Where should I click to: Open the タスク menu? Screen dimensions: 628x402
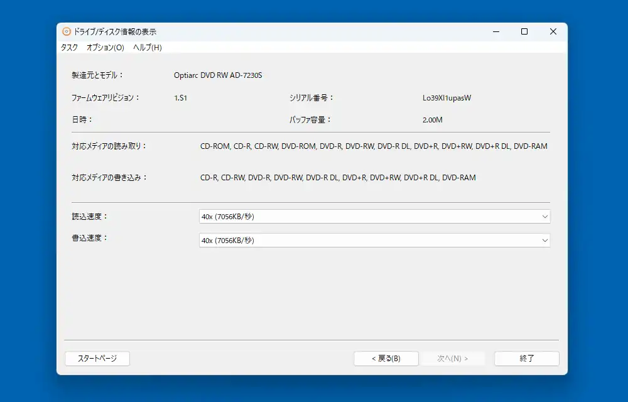click(69, 48)
